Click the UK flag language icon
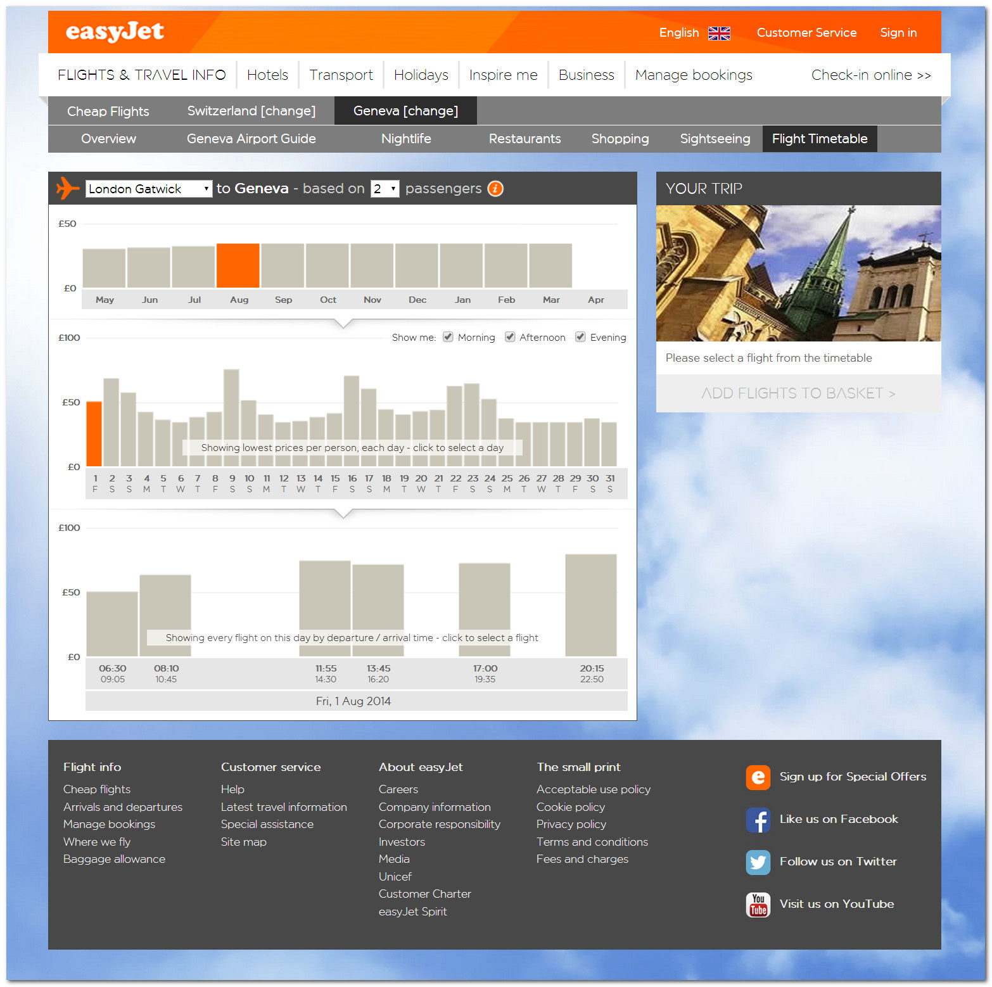This screenshot has width=992, height=987. [719, 33]
